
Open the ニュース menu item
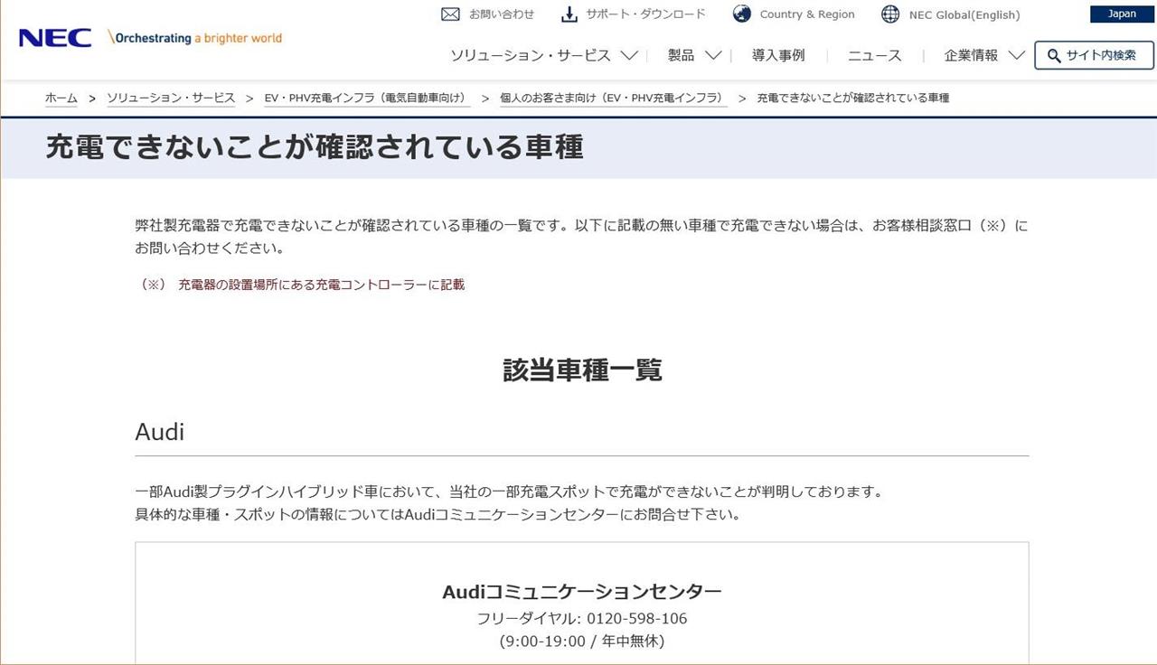(x=875, y=55)
